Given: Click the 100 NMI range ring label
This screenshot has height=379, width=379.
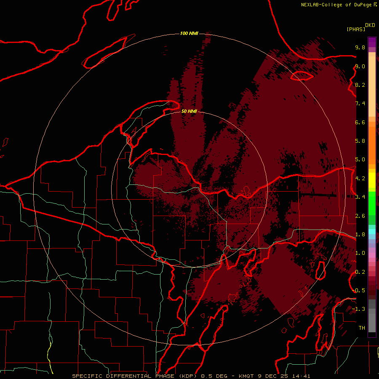Looking at the screenshot, I should pos(189,33).
